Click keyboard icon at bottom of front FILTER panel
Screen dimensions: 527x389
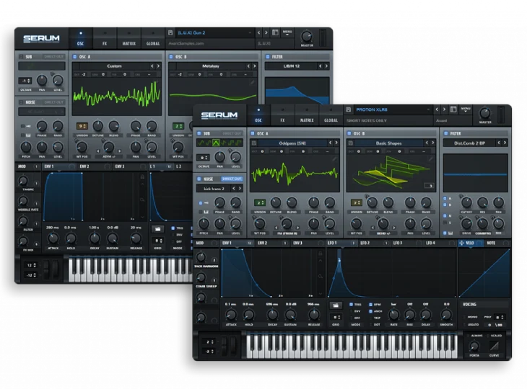(450, 233)
